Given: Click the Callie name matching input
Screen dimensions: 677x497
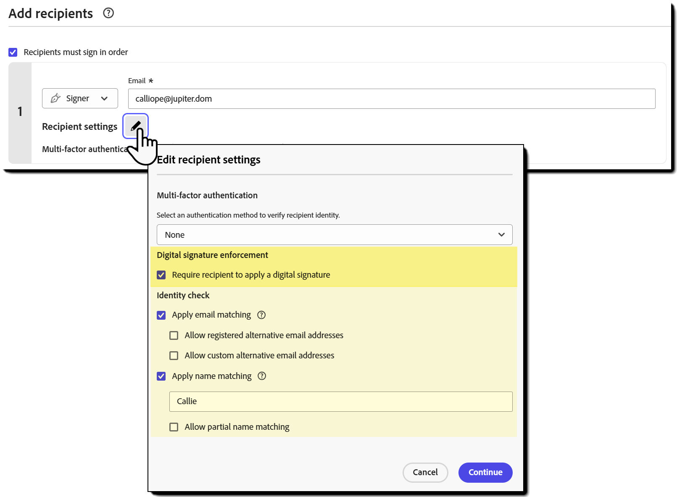Looking at the screenshot, I should 340,401.
